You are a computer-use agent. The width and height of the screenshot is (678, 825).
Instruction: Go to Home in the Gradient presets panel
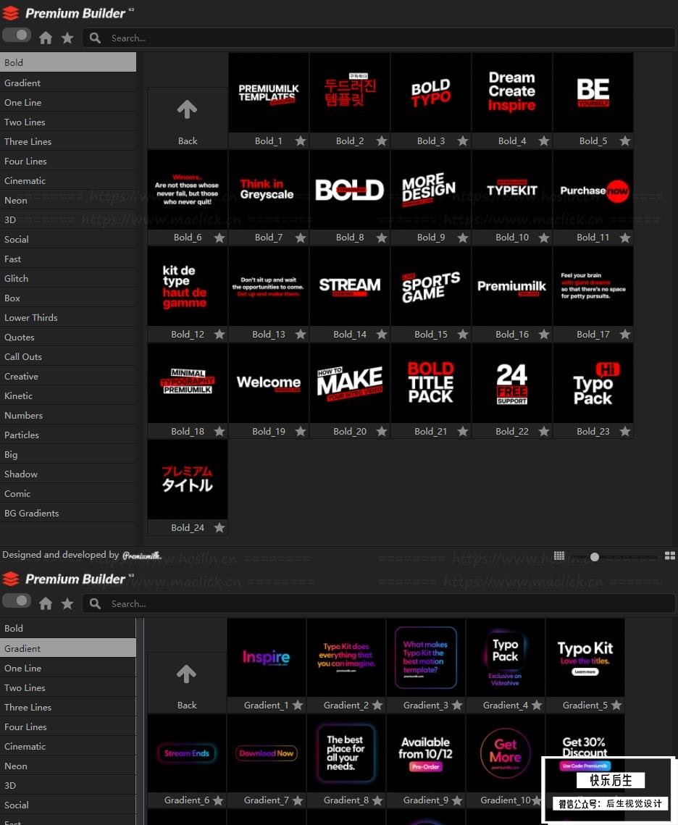click(46, 603)
